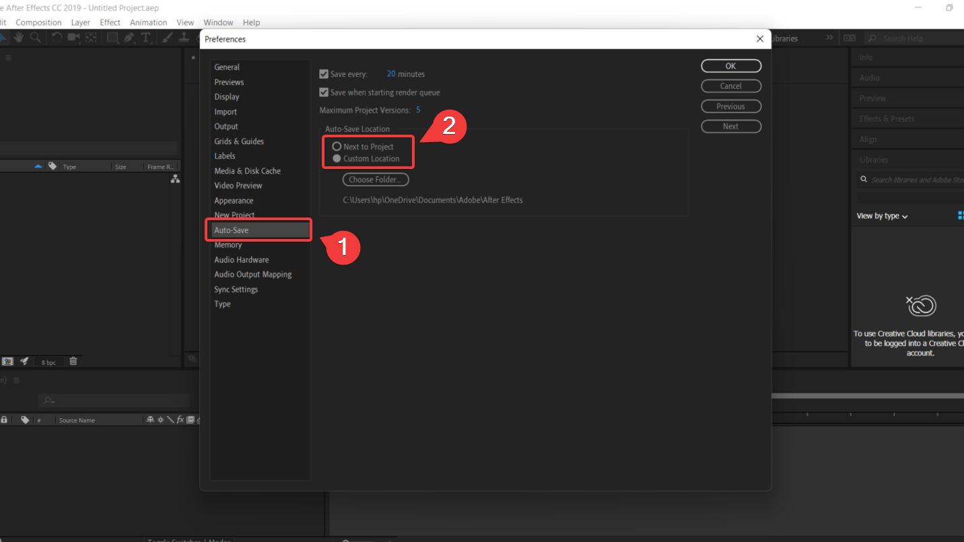
Task: Click the fx effects switch in timeline header
Action: coord(180,419)
